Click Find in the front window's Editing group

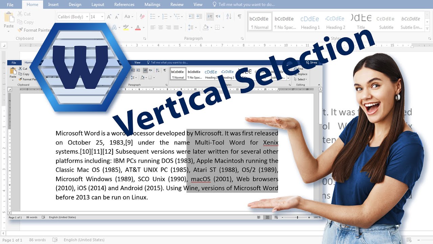tap(298, 69)
